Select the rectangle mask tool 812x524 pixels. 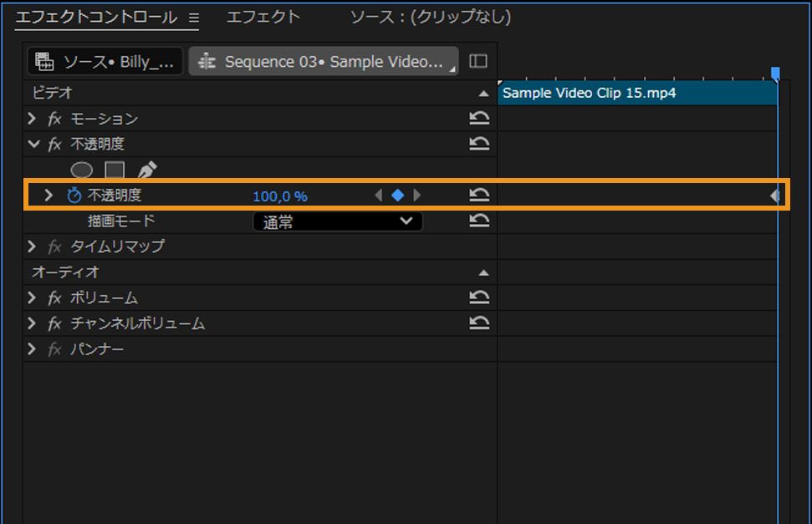115,170
